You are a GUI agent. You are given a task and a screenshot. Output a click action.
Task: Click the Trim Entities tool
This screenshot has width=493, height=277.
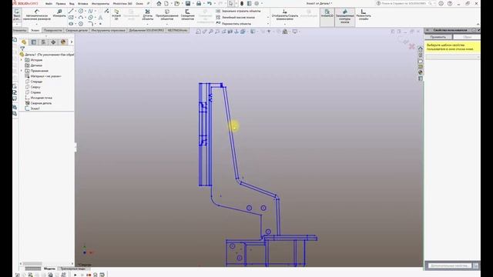[x=147, y=15]
